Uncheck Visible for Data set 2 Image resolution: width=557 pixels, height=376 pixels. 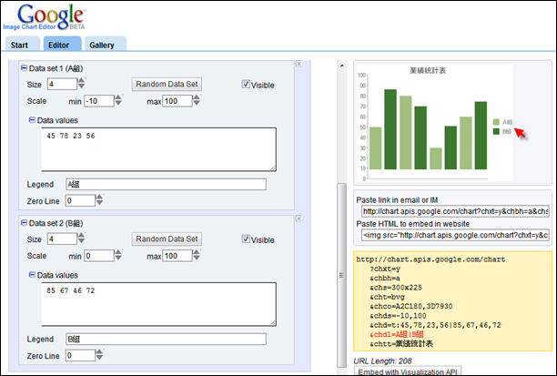pos(246,239)
